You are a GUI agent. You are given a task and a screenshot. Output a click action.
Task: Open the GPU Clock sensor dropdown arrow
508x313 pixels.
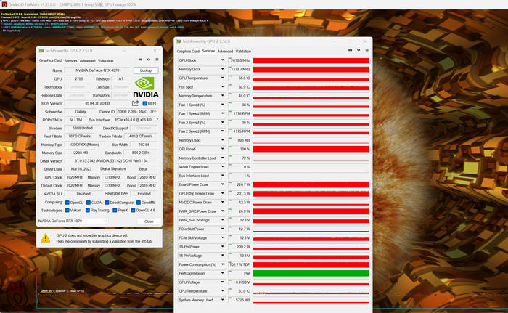coord(222,60)
